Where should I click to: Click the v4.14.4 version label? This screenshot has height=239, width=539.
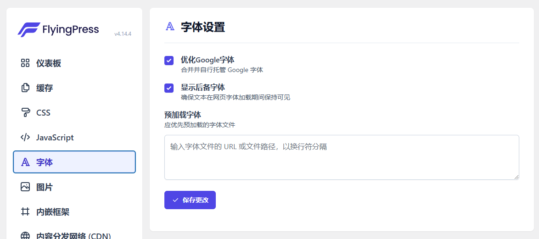tap(123, 34)
